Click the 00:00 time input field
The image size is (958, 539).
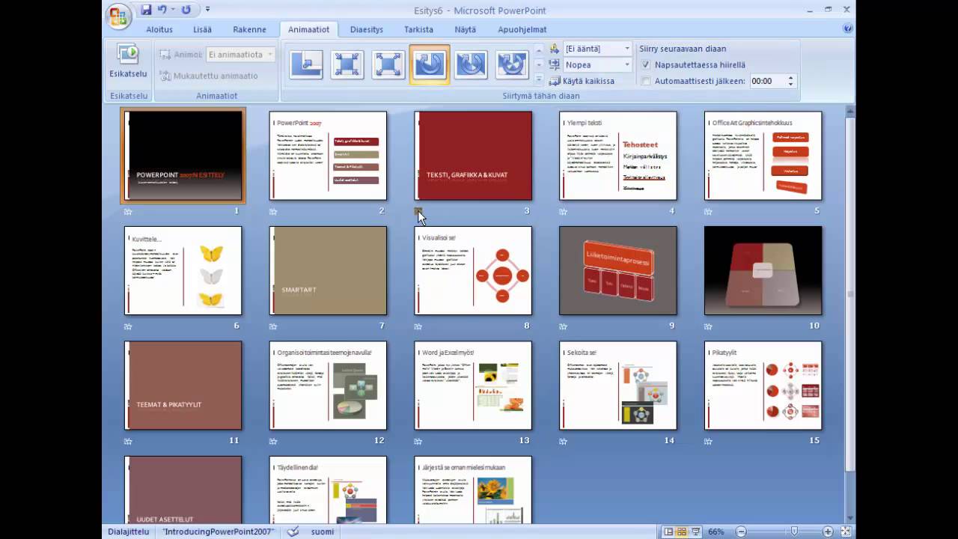click(766, 81)
